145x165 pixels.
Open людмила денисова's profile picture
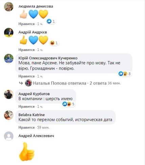(9, 7)
